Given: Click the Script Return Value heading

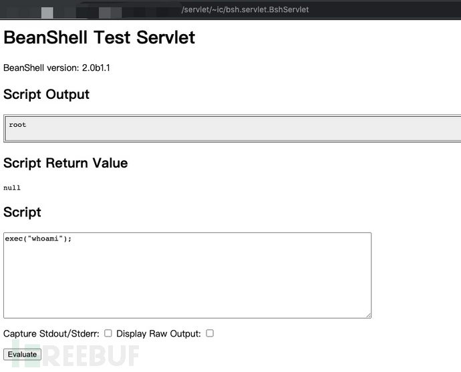Looking at the screenshot, I should [65, 163].
